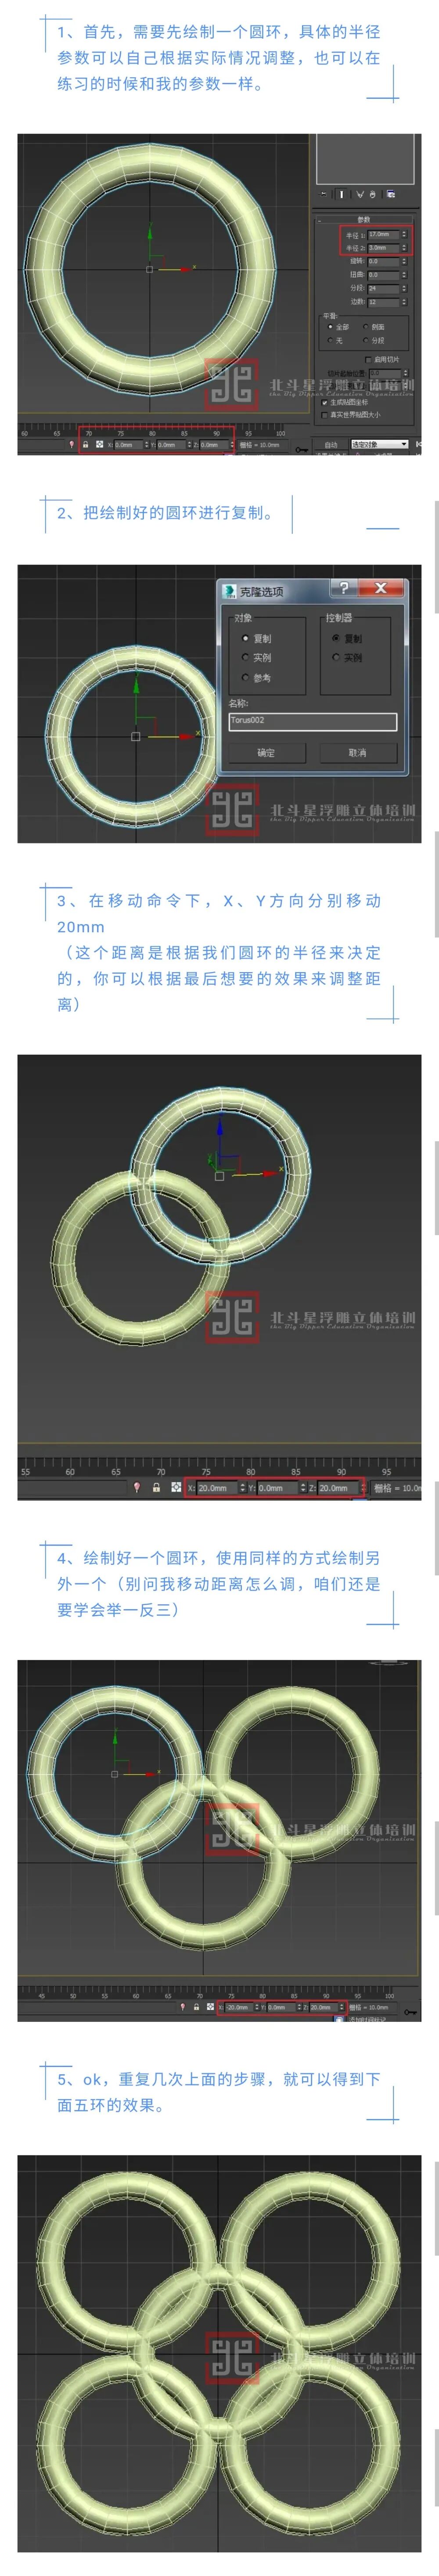Click 确定 in the Clone Options dialog
439x2576 pixels.
pyautogui.click(x=266, y=753)
